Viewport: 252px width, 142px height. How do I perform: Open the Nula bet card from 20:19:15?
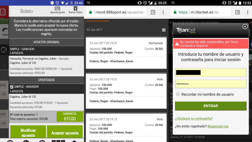pos(126,128)
